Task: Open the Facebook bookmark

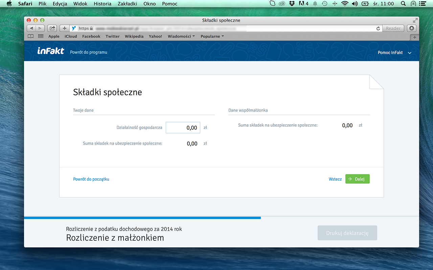Action: (x=91, y=36)
